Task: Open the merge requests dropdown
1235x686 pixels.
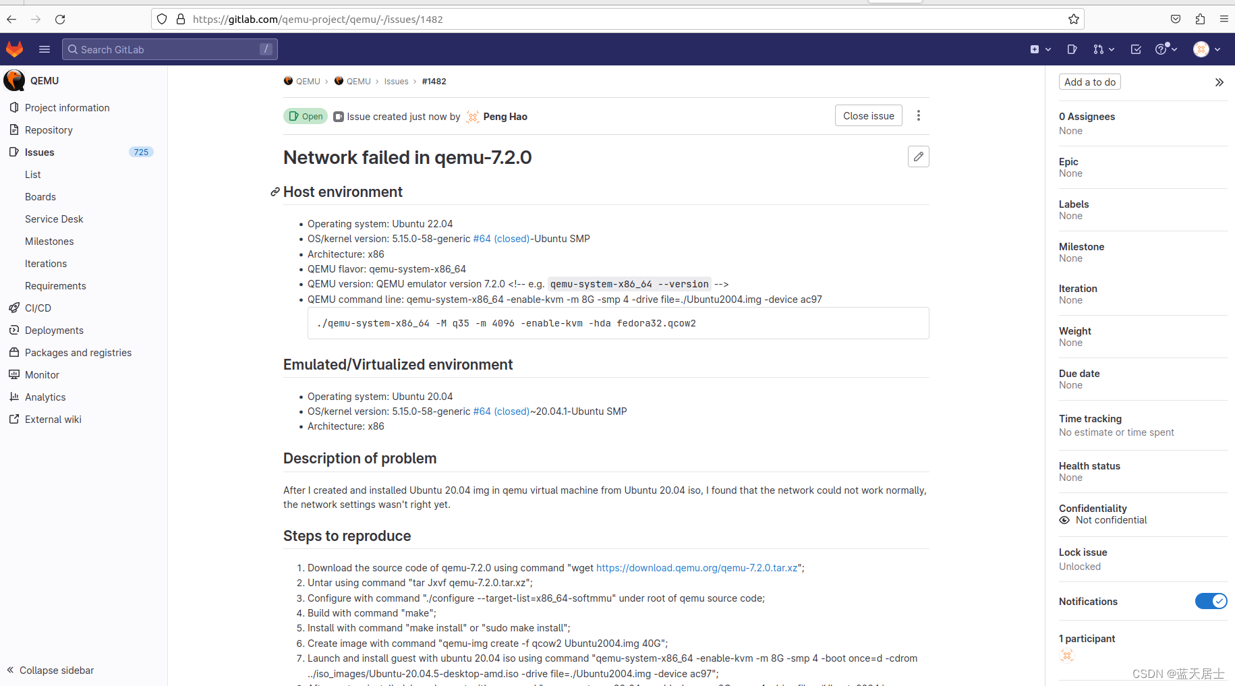Action: 1103,49
